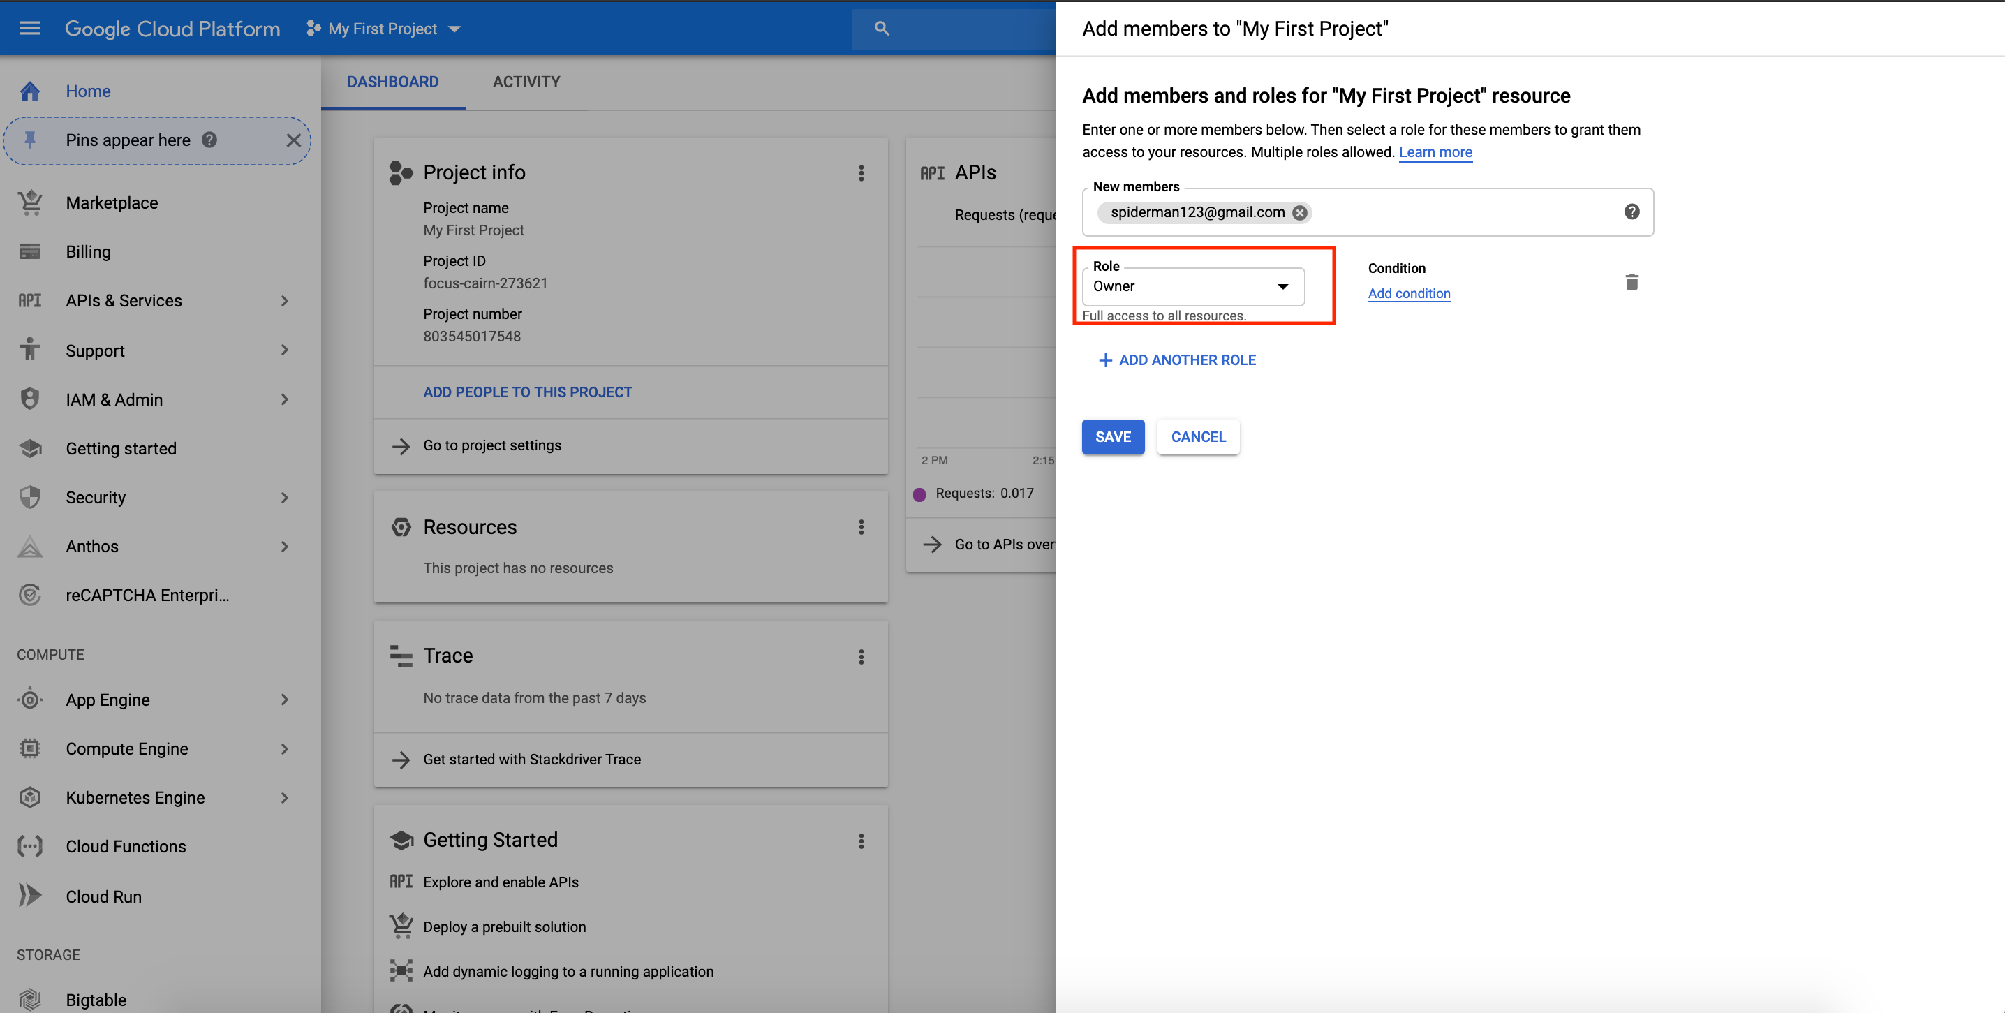2005x1013 pixels.
Task: Click the Cloud Functions icon
Action: tap(30, 846)
